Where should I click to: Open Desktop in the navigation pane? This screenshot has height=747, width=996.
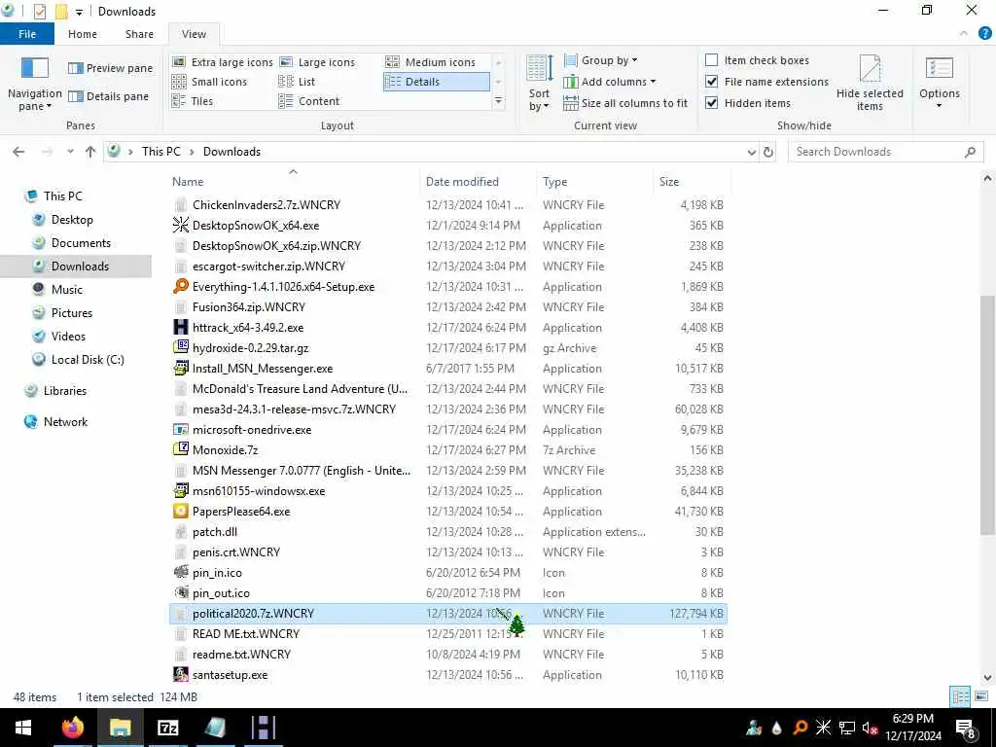[x=72, y=220]
